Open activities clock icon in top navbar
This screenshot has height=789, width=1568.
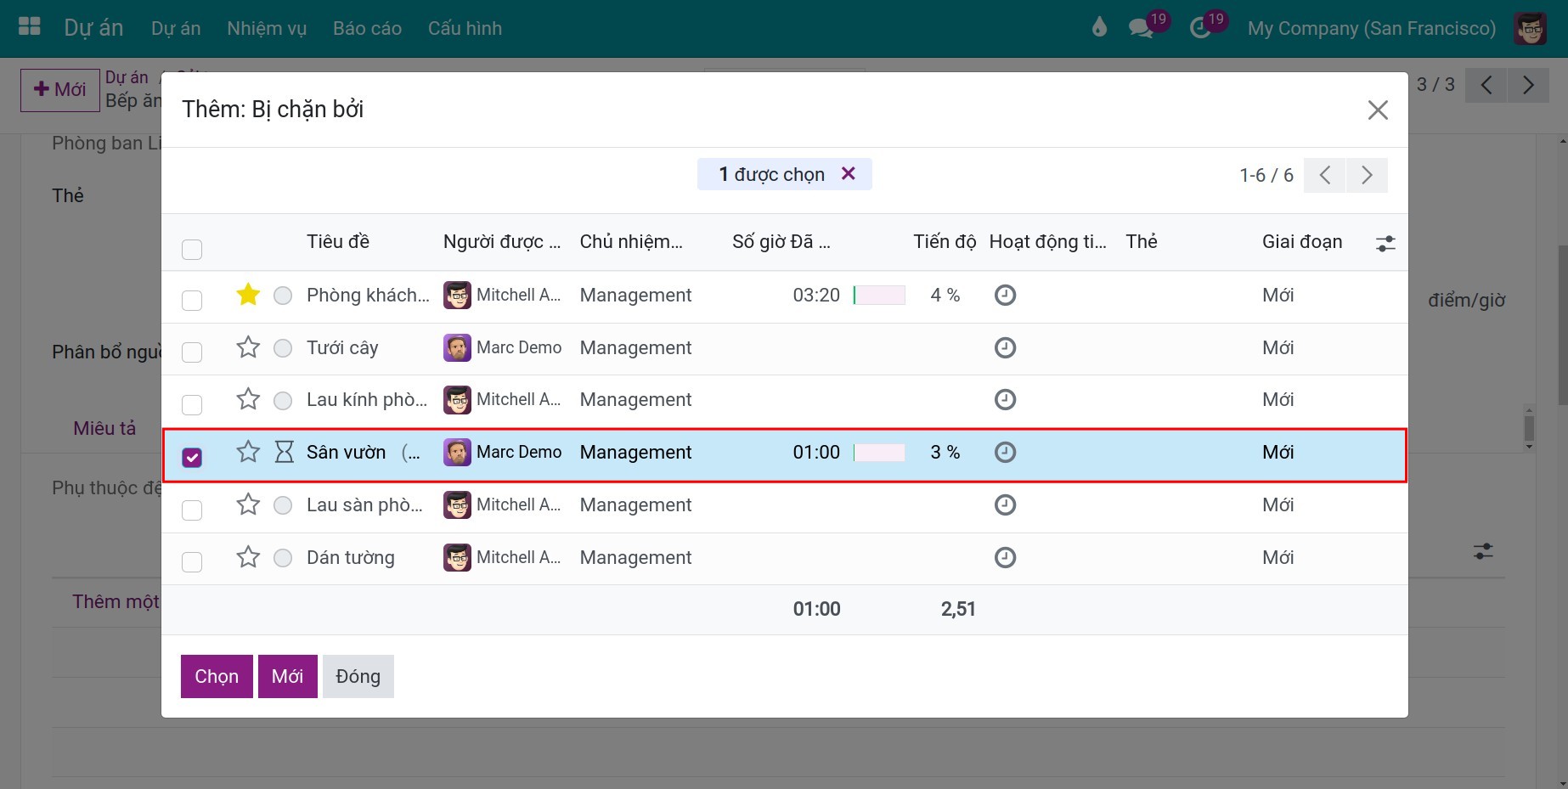pos(1199,28)
